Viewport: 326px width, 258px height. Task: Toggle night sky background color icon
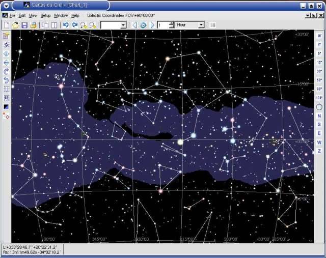point(6,107)
